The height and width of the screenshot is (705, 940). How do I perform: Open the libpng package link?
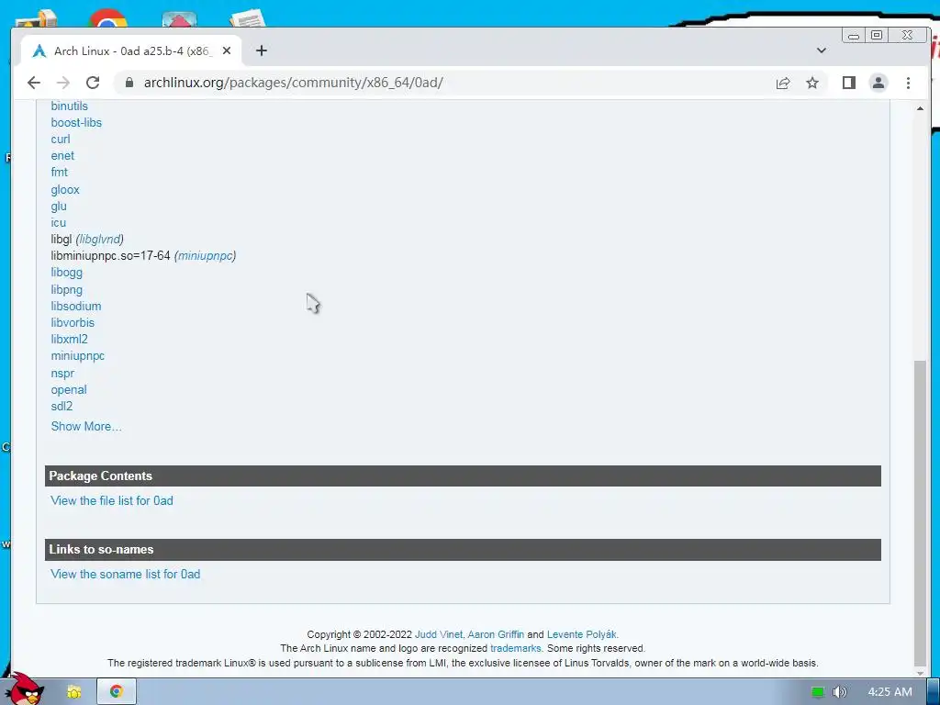[x=66, y=289]
